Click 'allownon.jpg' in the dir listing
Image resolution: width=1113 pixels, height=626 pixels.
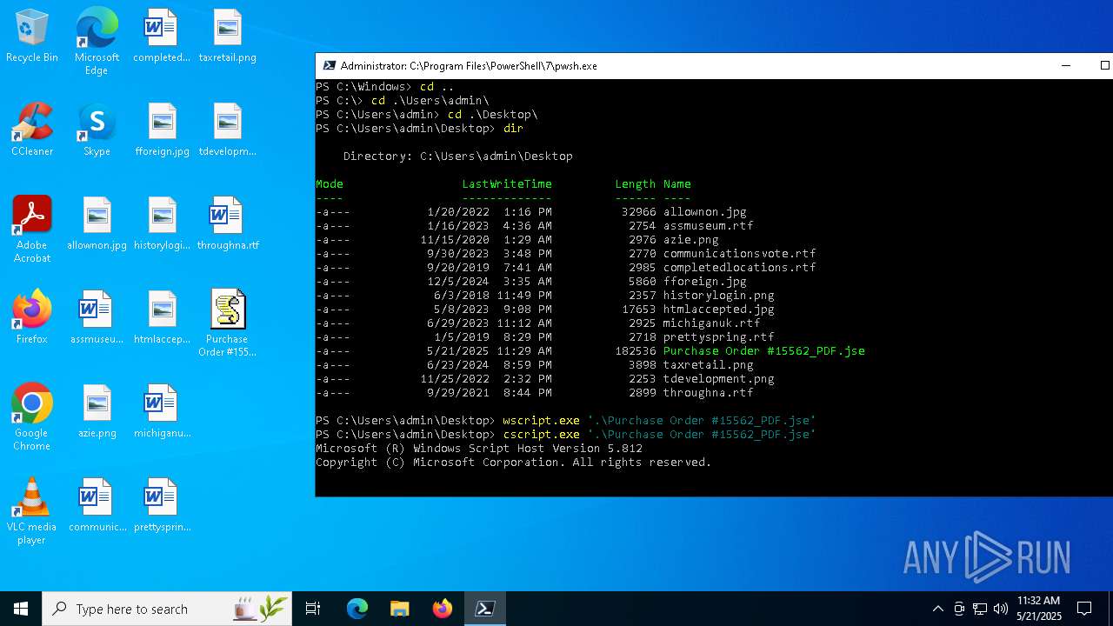[x=704, y=212]
